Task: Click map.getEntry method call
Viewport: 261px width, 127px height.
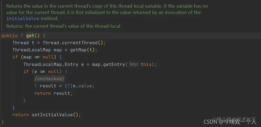Action: click(x=108, y=64)
